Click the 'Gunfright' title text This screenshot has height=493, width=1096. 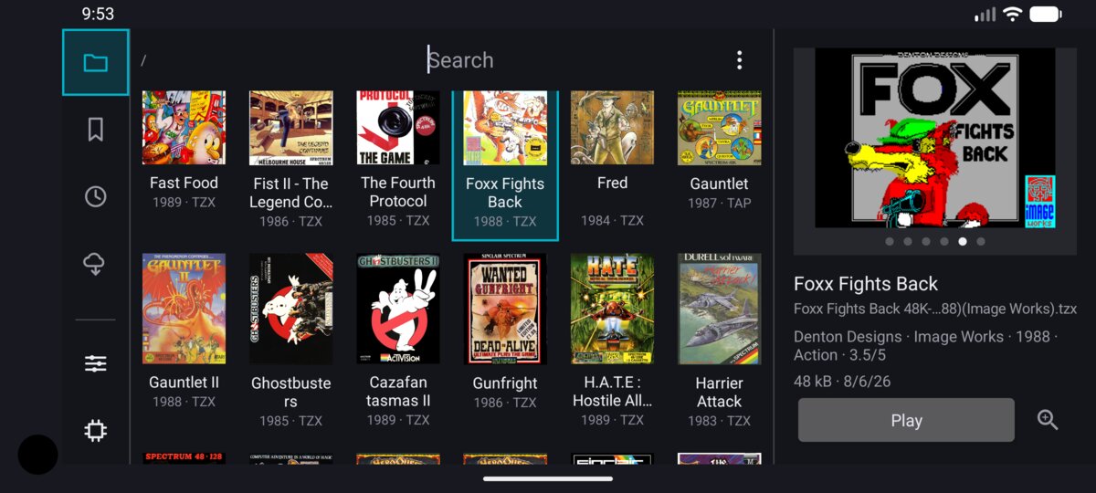tap(505, 383)
